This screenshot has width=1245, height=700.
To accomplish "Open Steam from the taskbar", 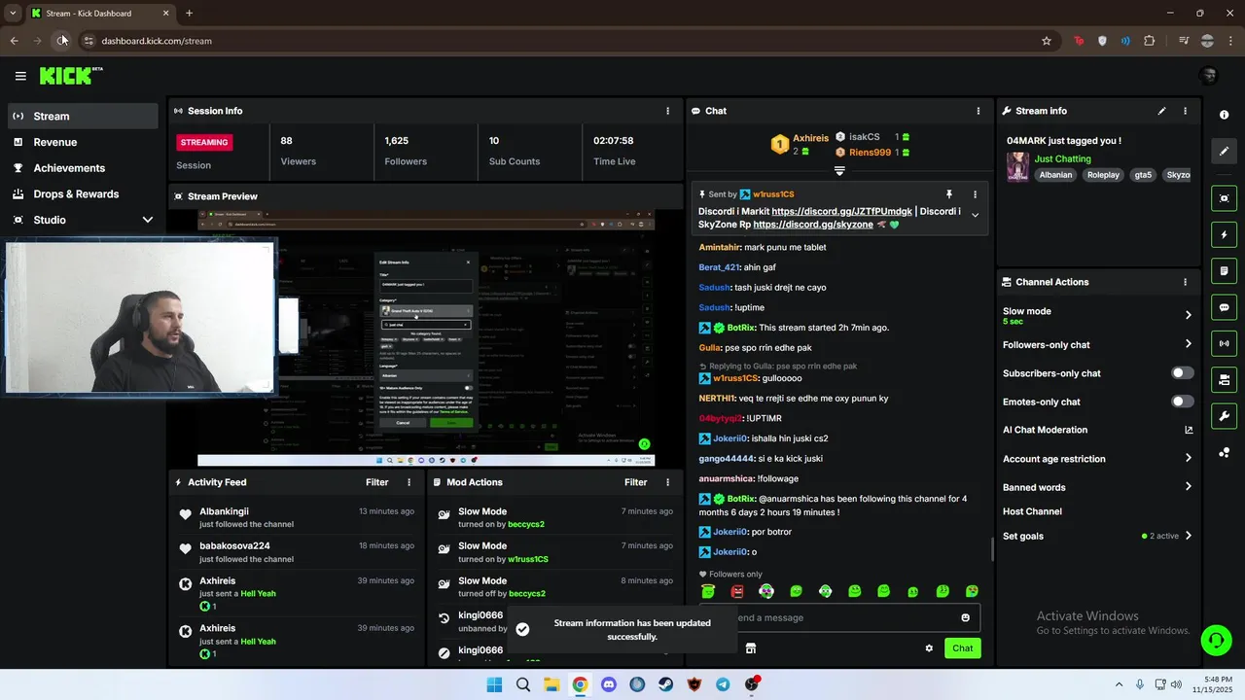I will point(665,684).
